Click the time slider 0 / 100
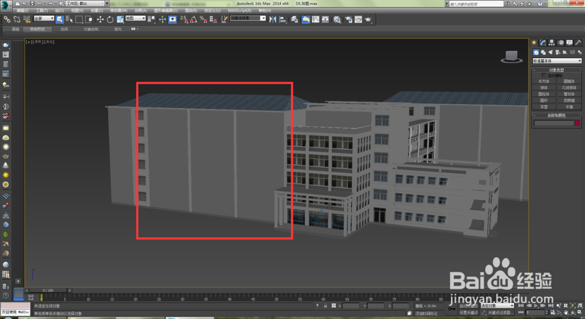Image resolution: width=585 pixels, height=319 pixels. [48, 290]
